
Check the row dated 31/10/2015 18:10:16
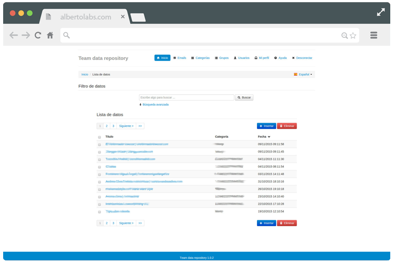point(100,182)
